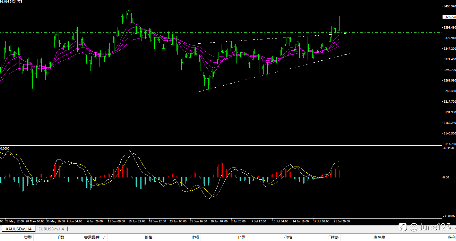456x241 pixels.
Task: Click the June123 watermark logo icon
Action: click(402, 227)
